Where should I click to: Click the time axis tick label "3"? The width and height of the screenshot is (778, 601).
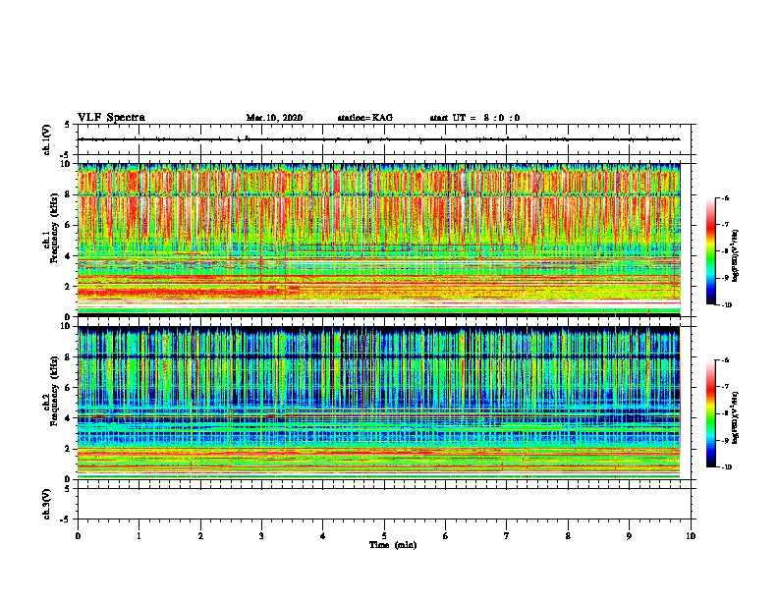coord(261,535)
